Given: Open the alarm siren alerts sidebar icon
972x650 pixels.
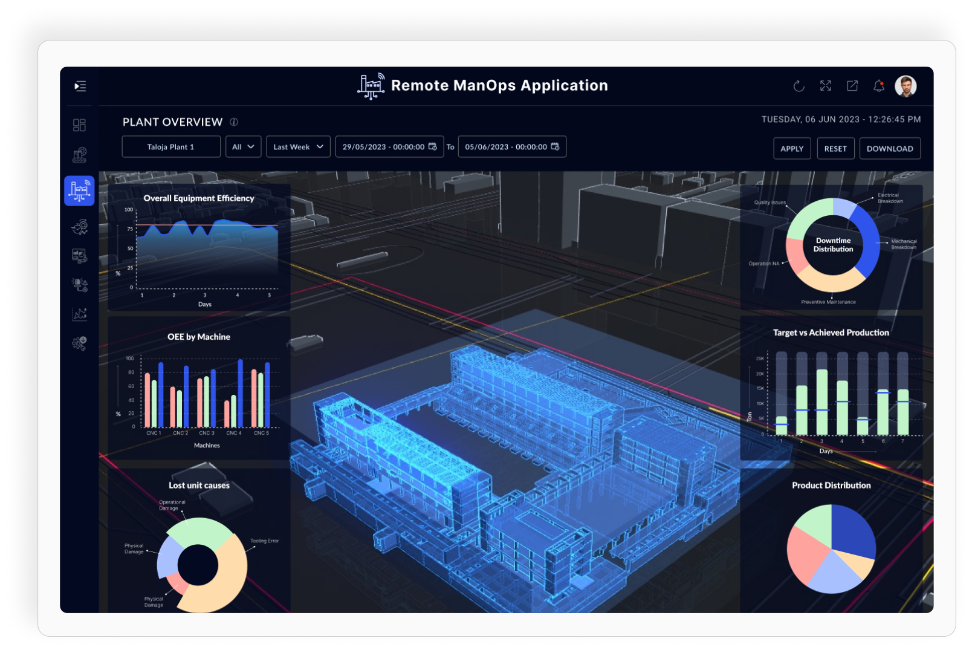Looking at the screenshot, I should (79, 284).
